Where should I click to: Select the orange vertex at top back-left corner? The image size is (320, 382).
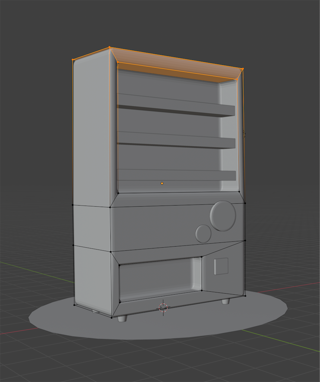(x=73, y=59)
